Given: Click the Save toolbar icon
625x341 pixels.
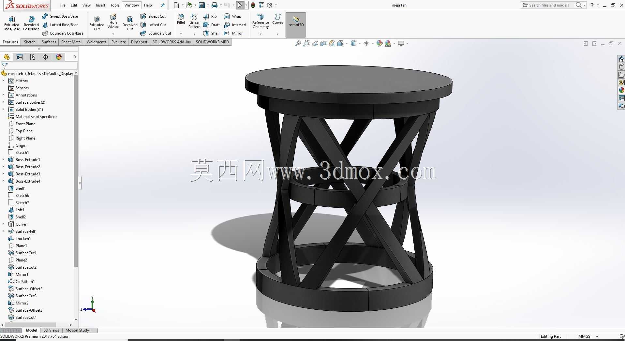Looking at the screenshot, I should 202,5.
